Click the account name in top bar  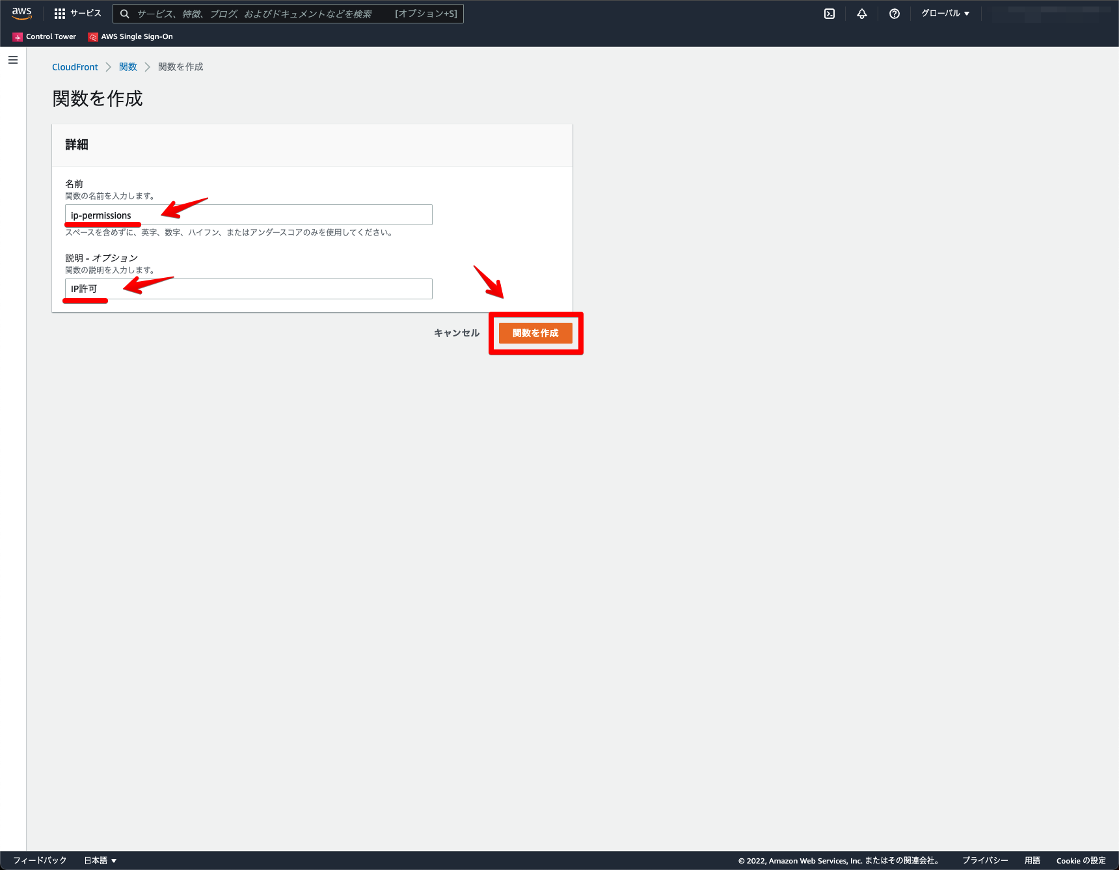pyautogui.click(x=1051, y=14)
